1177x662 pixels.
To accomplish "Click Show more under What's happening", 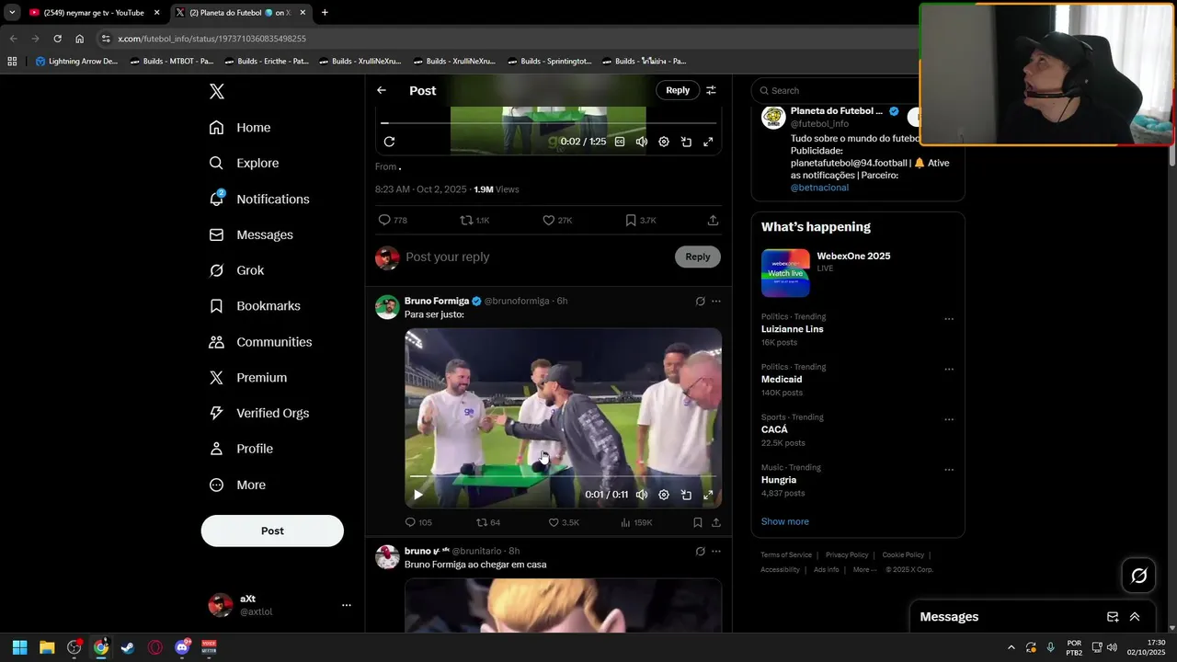I will pos(784,521).
